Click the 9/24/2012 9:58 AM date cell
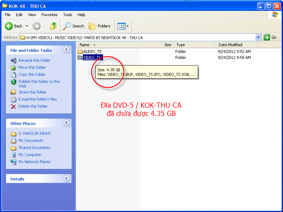The height and width of the screenshot is (212, 283). point(234,58)
